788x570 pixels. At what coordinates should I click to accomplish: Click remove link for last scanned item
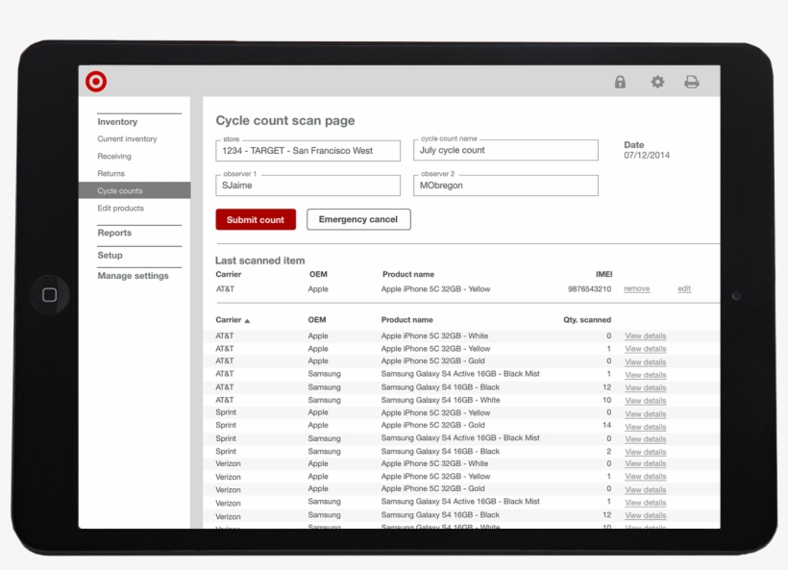pyautogui.click(x=636, y=288)
